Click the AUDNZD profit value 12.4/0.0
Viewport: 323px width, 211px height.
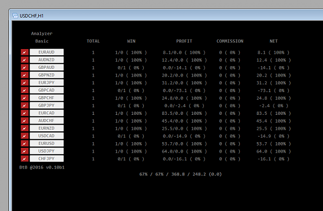173,60
